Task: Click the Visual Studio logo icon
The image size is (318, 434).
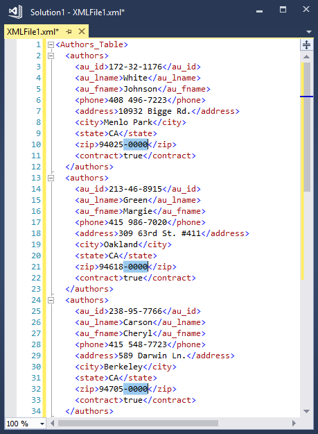Action: [x=15, y=12]
